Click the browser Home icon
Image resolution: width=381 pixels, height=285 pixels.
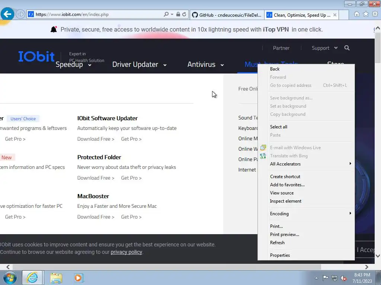pyautogui.click(x=357, y=14)
